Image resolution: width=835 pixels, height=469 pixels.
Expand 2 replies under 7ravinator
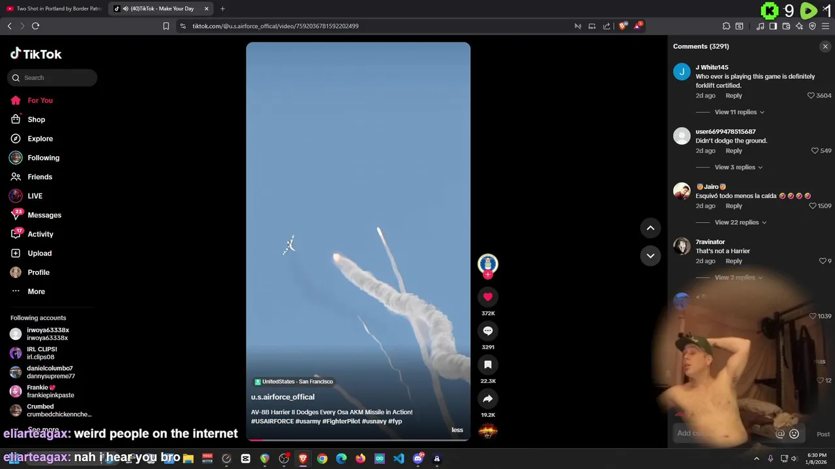pos(738,277)
